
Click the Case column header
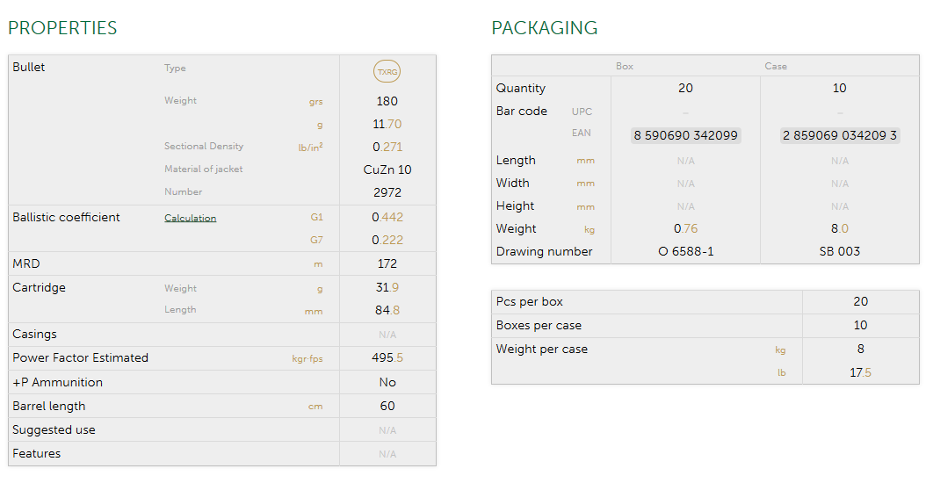pos(776,67)
